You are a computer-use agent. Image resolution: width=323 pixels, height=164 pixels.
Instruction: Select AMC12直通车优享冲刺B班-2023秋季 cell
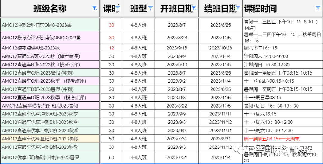[x=50, y=122]
